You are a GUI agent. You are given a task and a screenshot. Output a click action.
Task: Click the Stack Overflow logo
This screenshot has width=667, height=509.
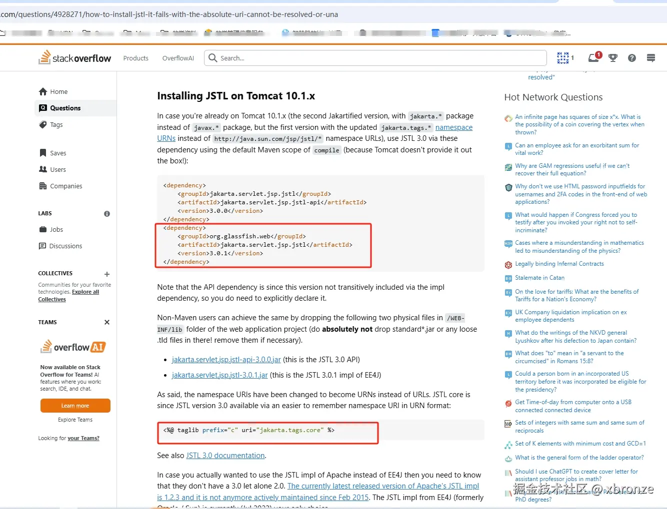point(75,58)
